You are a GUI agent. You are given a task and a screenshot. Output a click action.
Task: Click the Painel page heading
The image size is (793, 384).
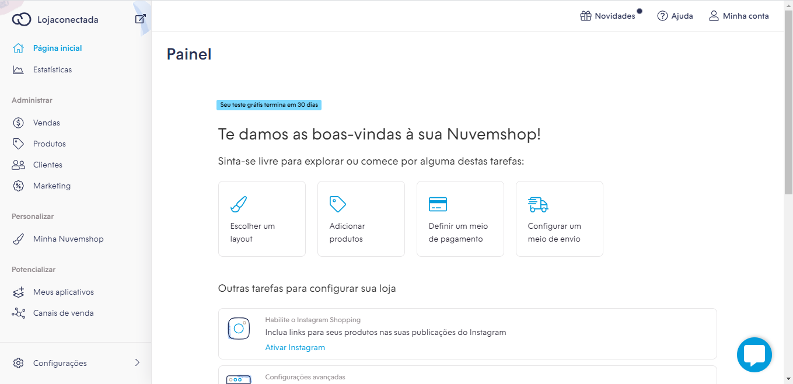click(189, 54)
